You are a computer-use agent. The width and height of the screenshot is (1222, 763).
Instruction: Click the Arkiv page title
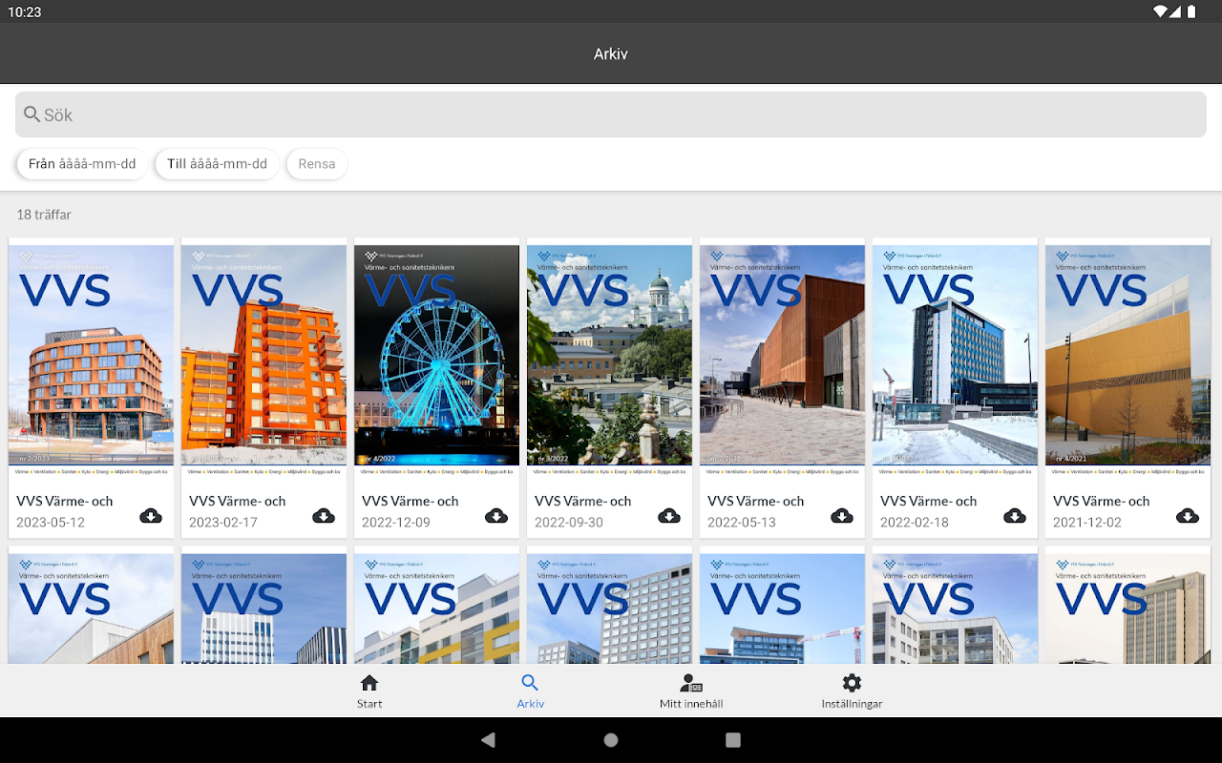(x=611, y=54)
